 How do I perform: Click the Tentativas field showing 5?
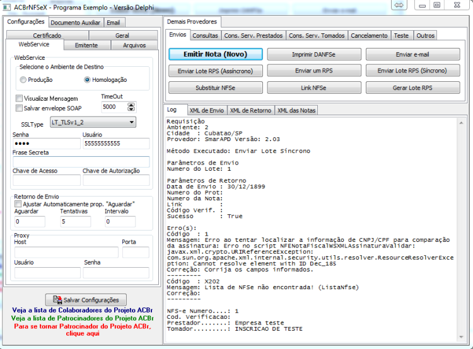click(76, 222)
